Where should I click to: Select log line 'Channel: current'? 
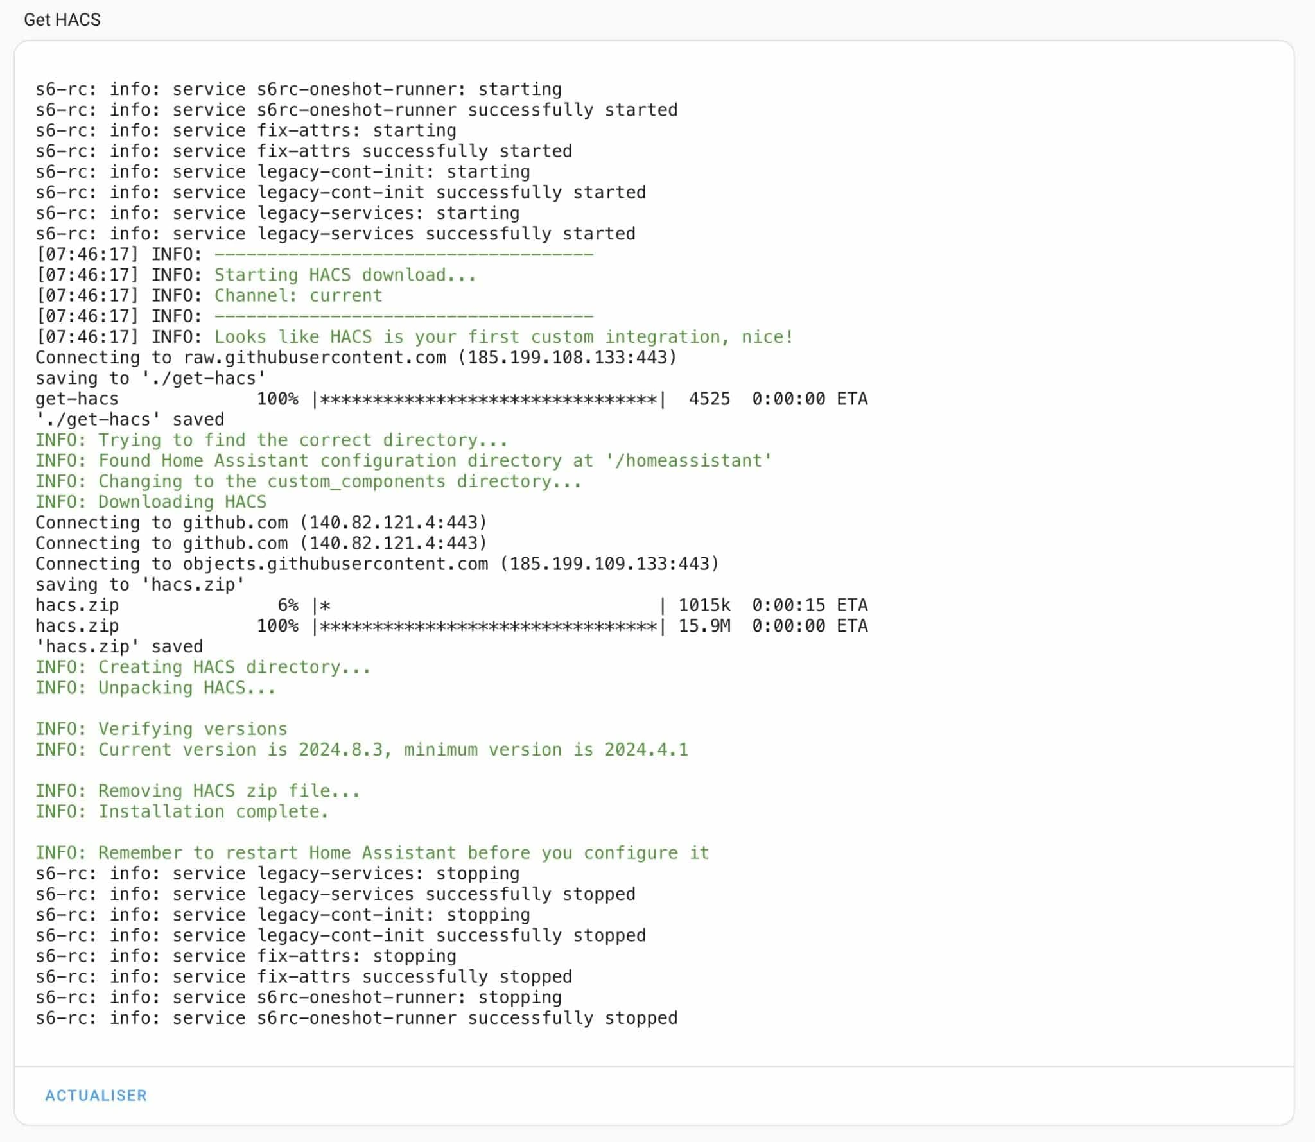209,295
